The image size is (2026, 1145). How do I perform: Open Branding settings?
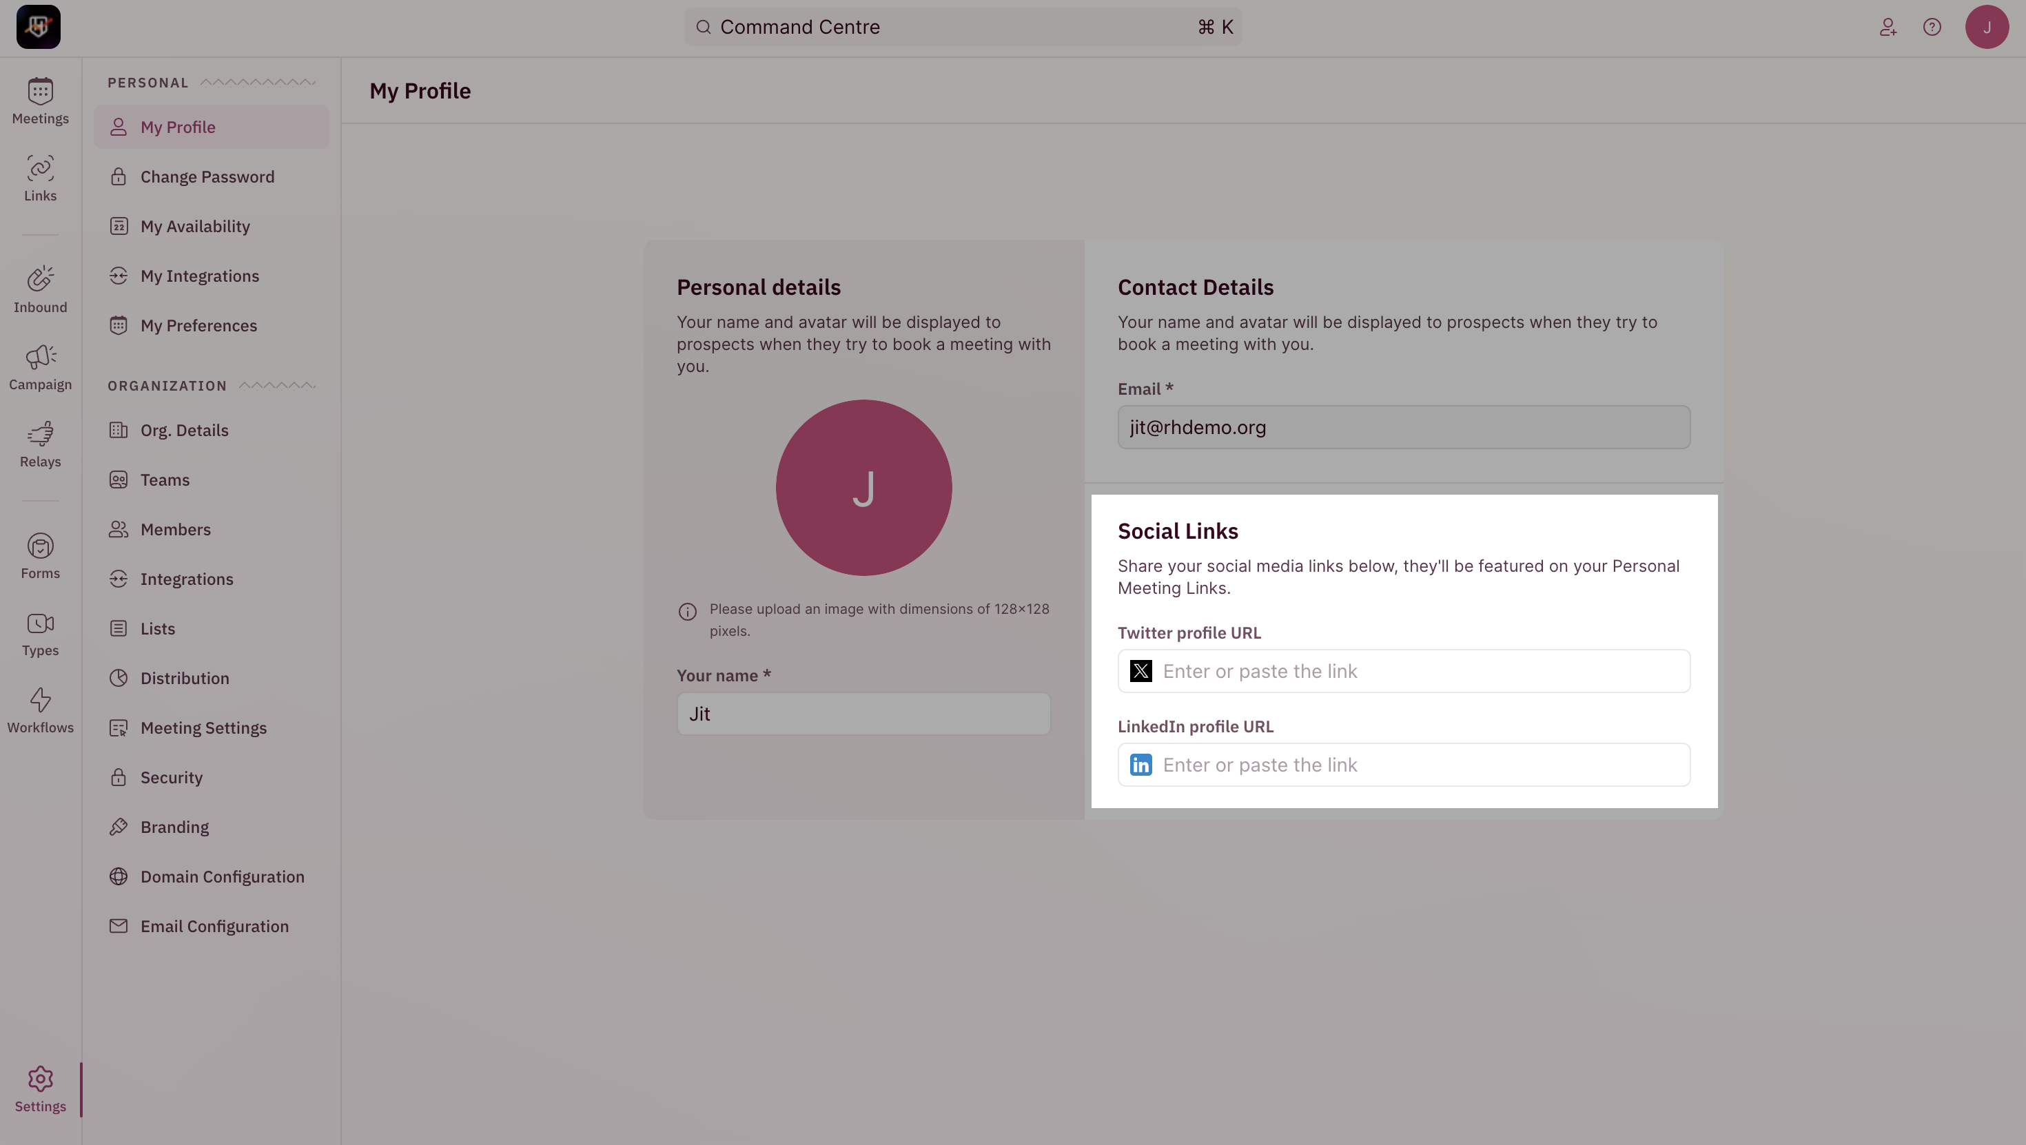pos(212,827)
